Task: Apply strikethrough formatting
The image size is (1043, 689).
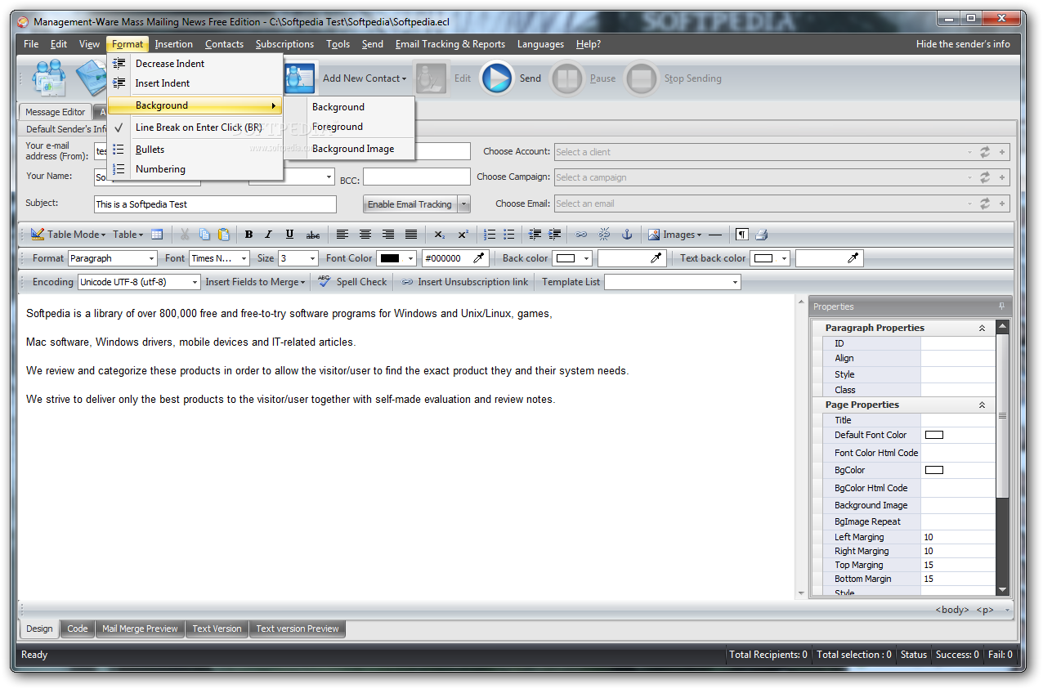Action: [312, 235]
